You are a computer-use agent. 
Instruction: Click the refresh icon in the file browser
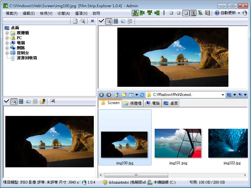(142, 95)
